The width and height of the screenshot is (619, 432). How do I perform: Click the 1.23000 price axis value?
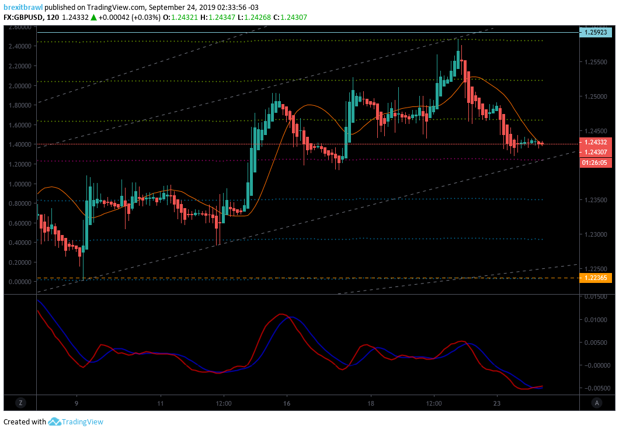point(596,234)
